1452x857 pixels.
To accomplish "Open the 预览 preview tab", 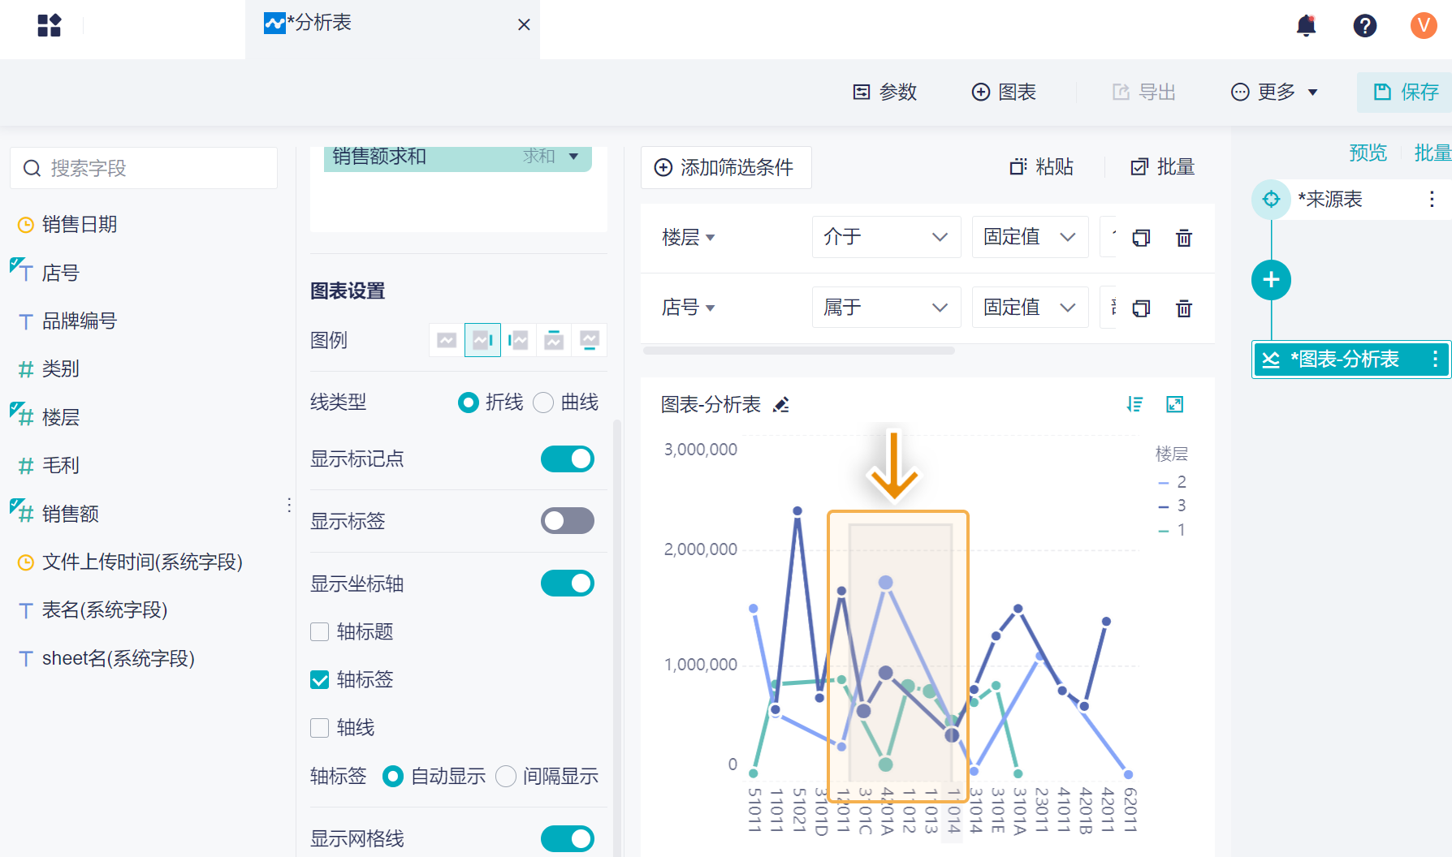I will click(1368, 153).
